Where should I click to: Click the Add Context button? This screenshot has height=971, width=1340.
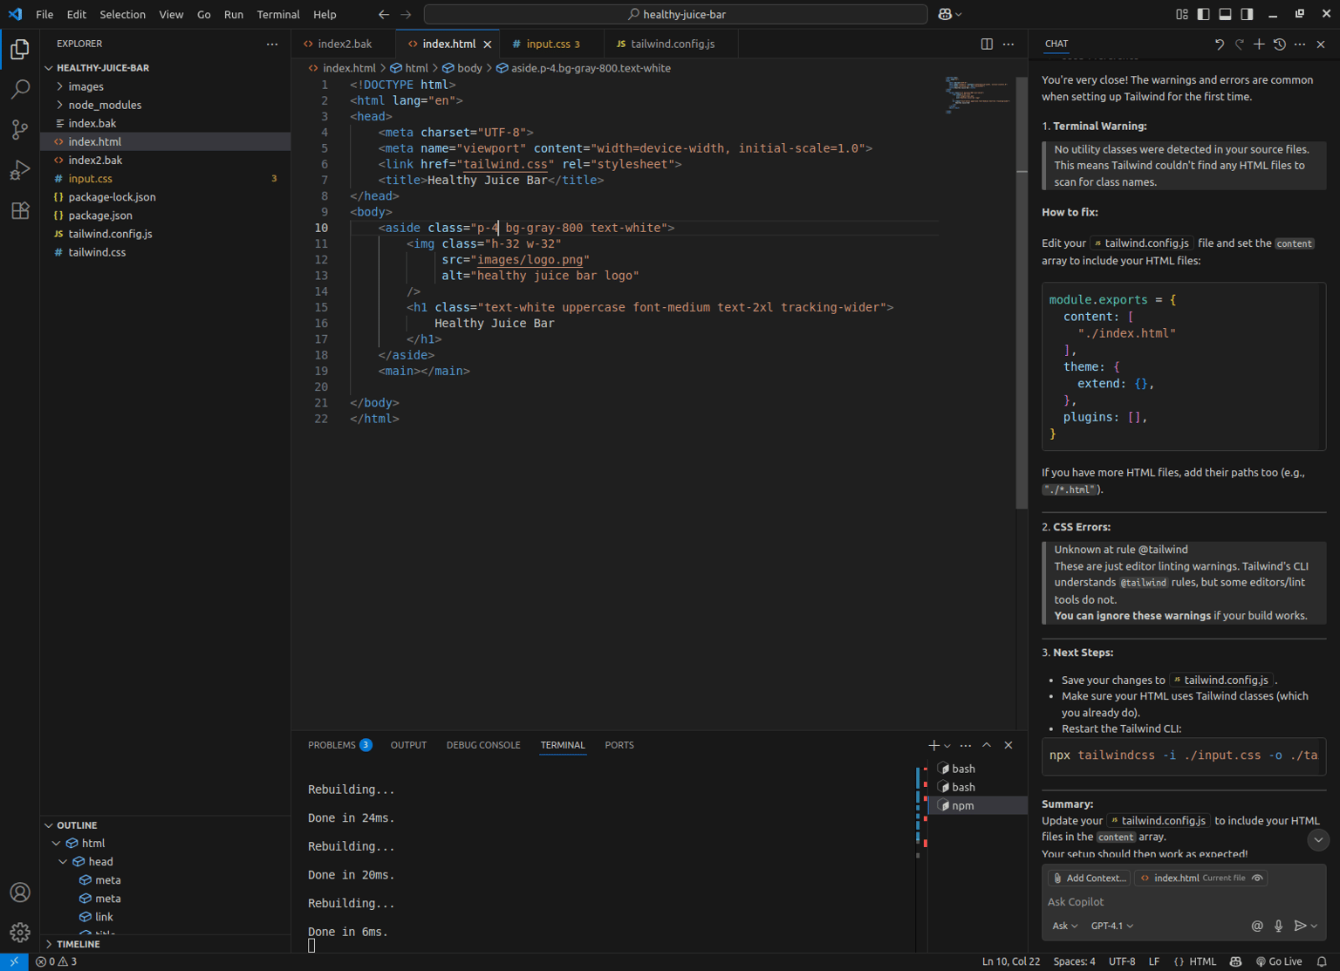1089,878
